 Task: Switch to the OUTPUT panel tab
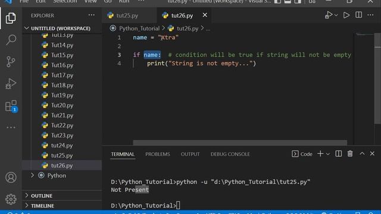click(190, 154)
